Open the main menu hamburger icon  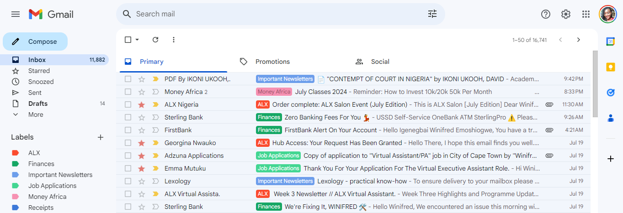(x=16, y=14)
